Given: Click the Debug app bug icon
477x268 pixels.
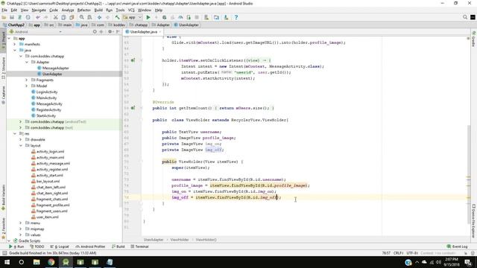Looking at the screenshot, I should tap(164, 17).
